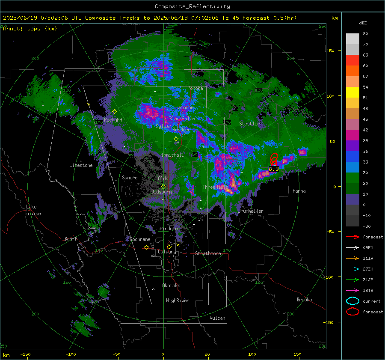Click the Blackfalds city label
The width and height of the screenshot is (385, 360).
[182, 119]
